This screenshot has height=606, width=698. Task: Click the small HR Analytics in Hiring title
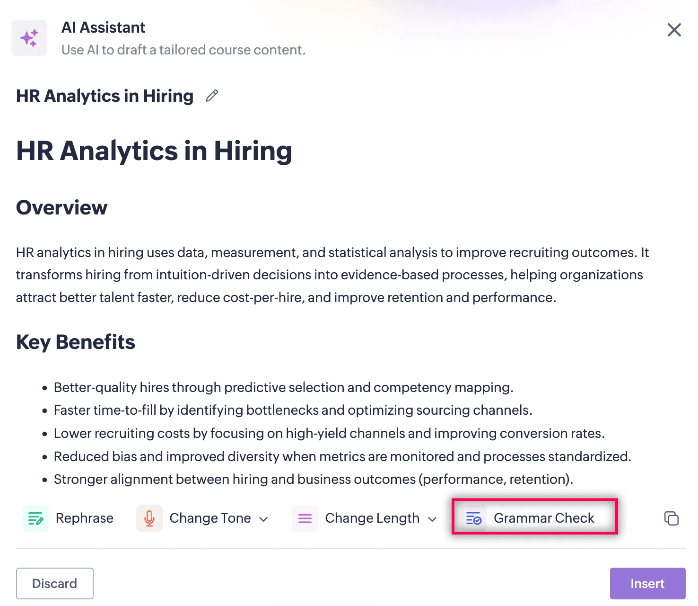(105, 96)
